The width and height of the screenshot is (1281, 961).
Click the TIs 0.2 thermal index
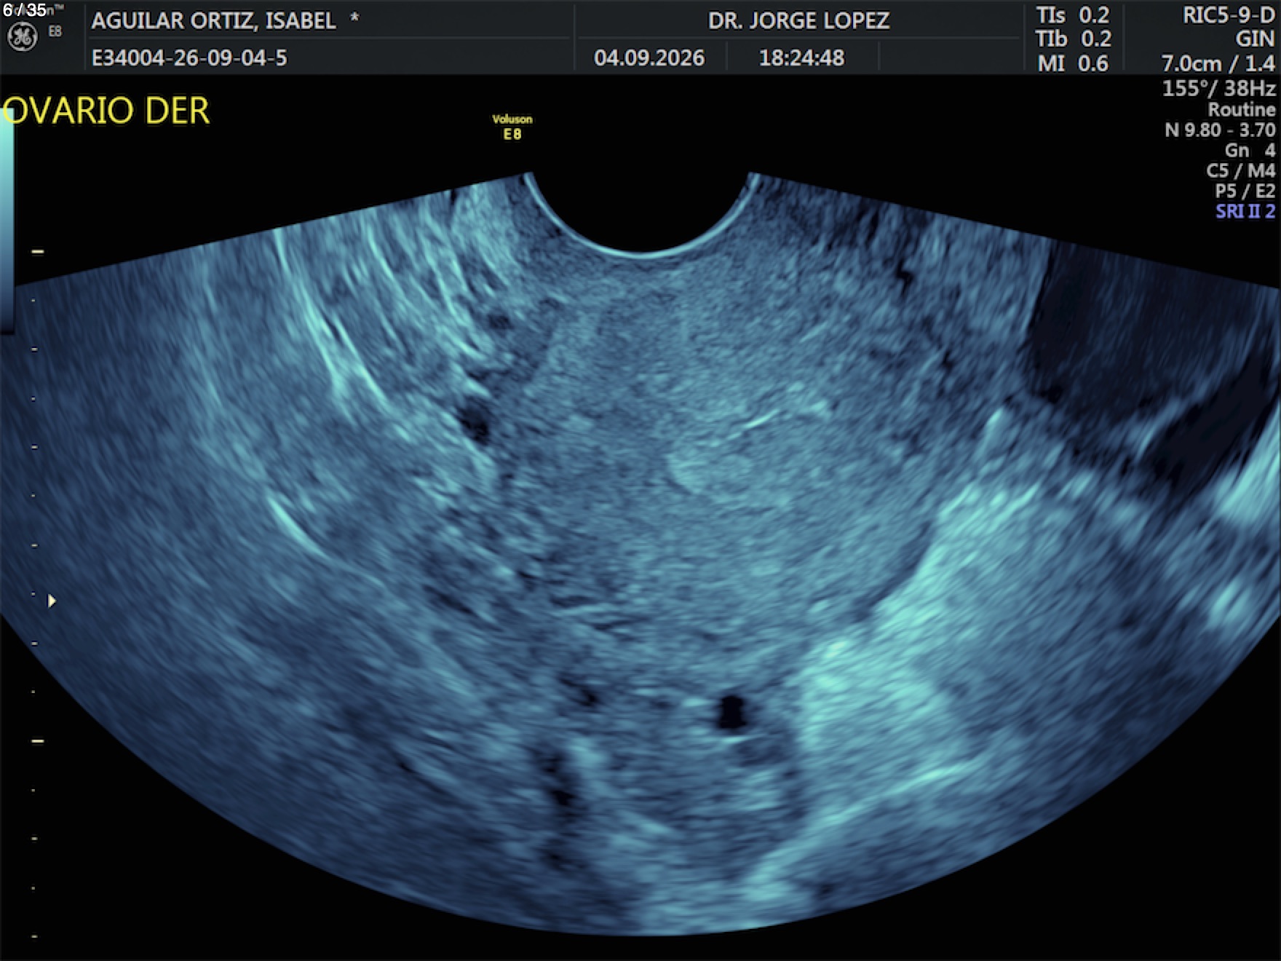[1073, 15]
